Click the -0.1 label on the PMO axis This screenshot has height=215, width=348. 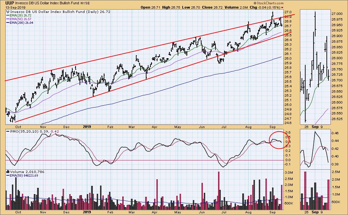pos(287,164)
